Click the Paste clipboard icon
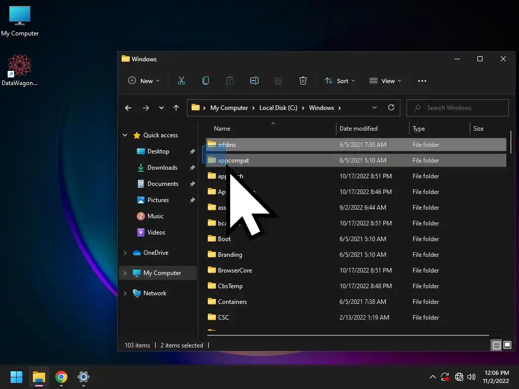The width and height of the screenshot is (519, 389). 230,81
